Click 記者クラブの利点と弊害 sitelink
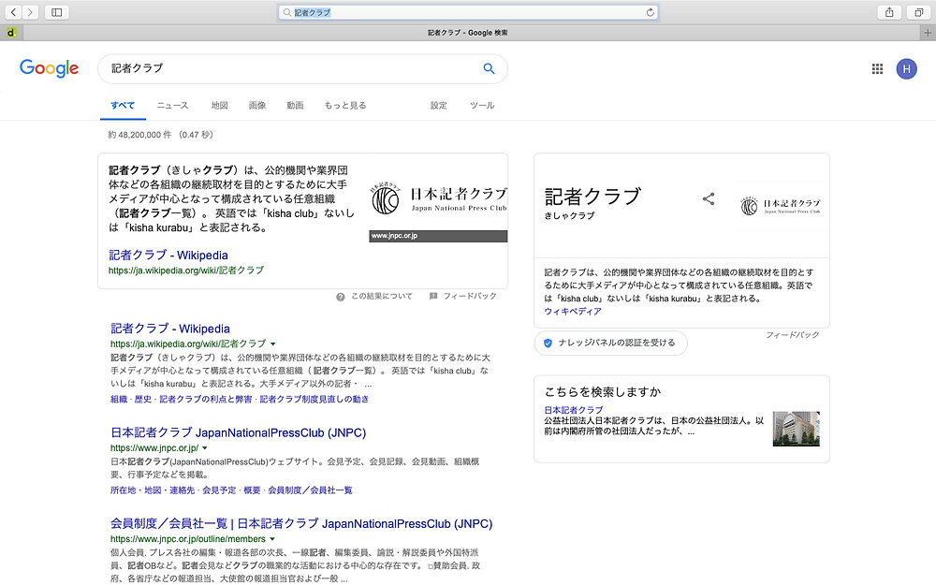This screenshot has width=936, height=585. [x=205, y=400]
